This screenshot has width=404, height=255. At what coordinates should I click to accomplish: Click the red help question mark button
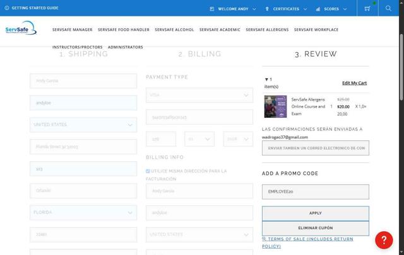384,240
